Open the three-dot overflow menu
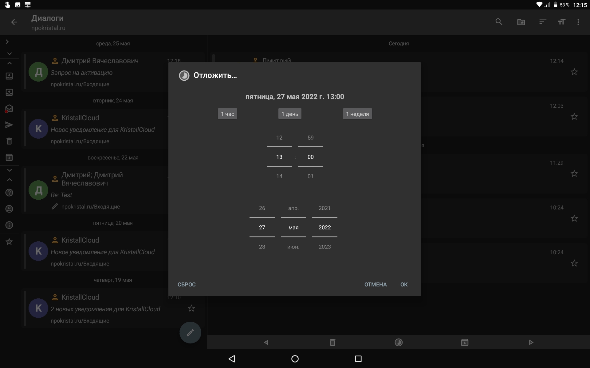This screenshot has height=368, width=590. pos(578,22)
